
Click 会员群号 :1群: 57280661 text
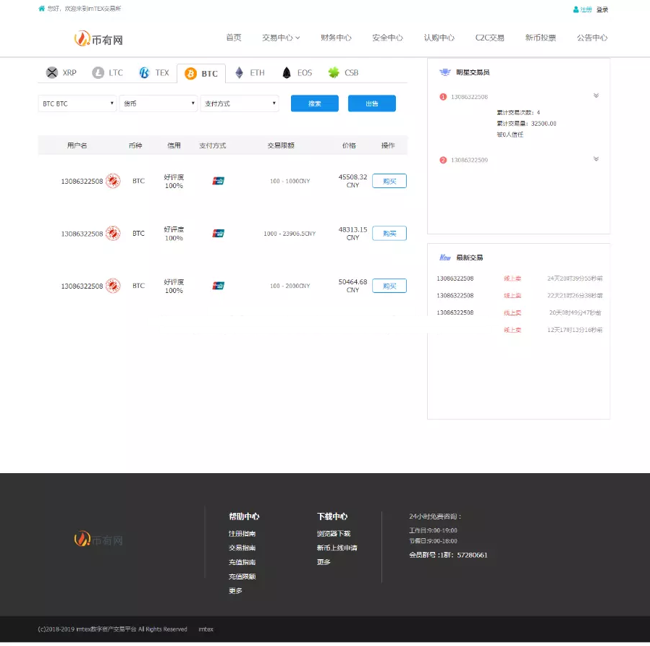[448, 555]
